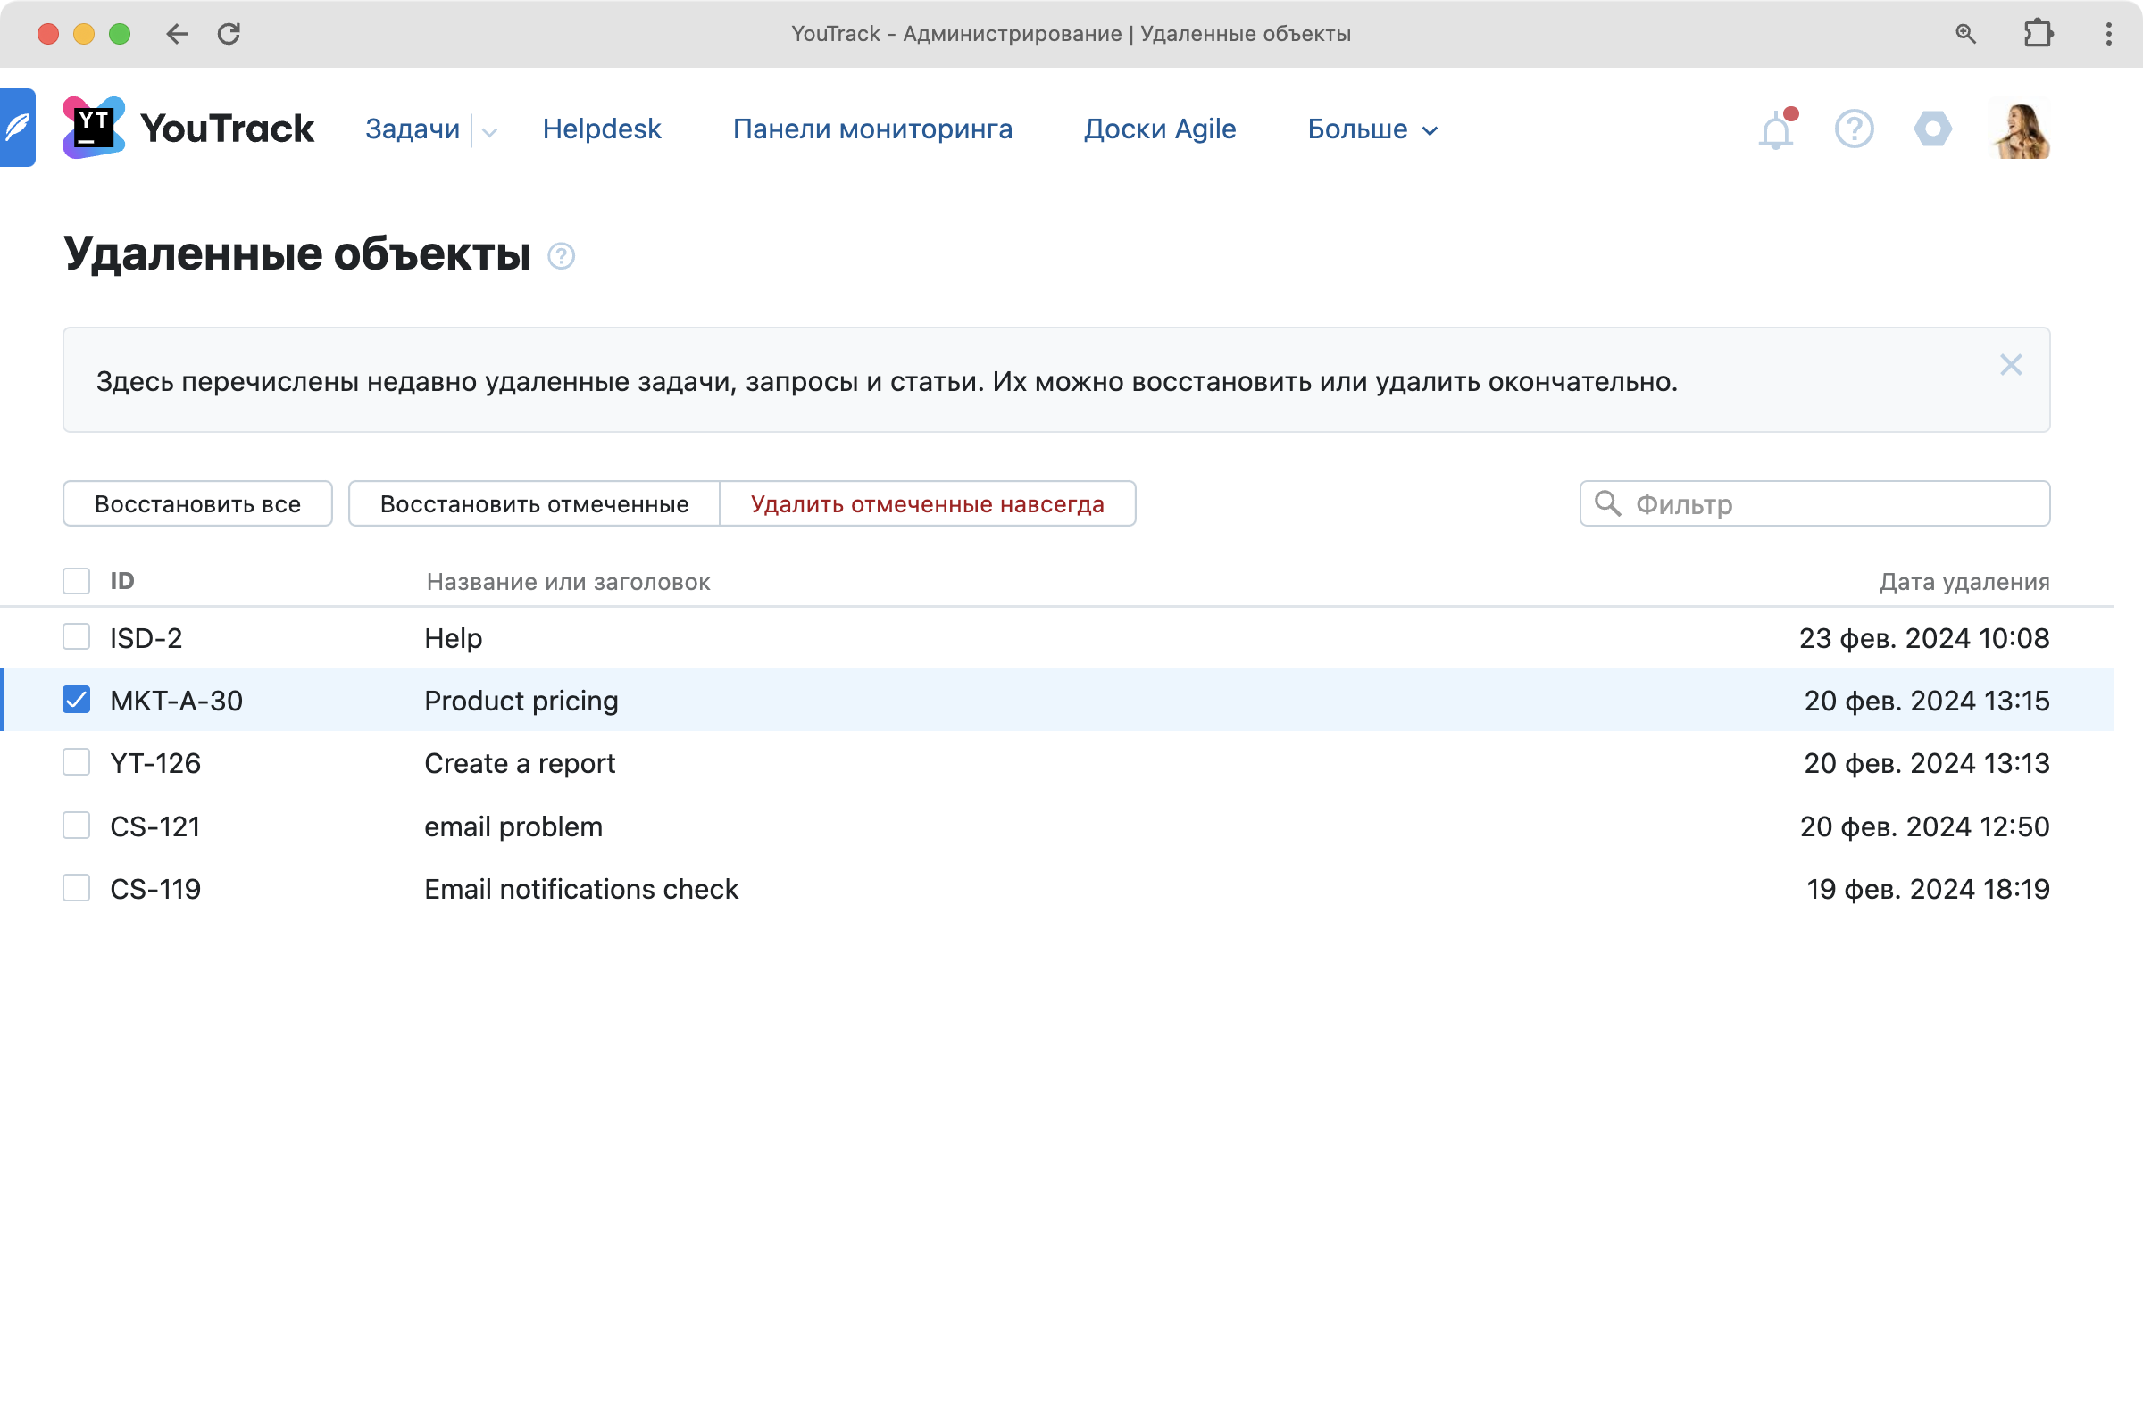Open the administration hexagon settings icon
Screen dimensions: 2143x1428
(1932, 129)
